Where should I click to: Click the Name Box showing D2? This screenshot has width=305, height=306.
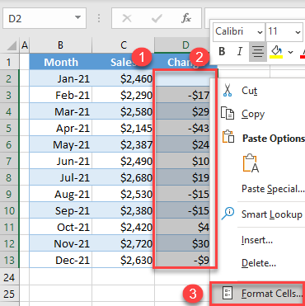pyautogui.click(x=45, y=18)
